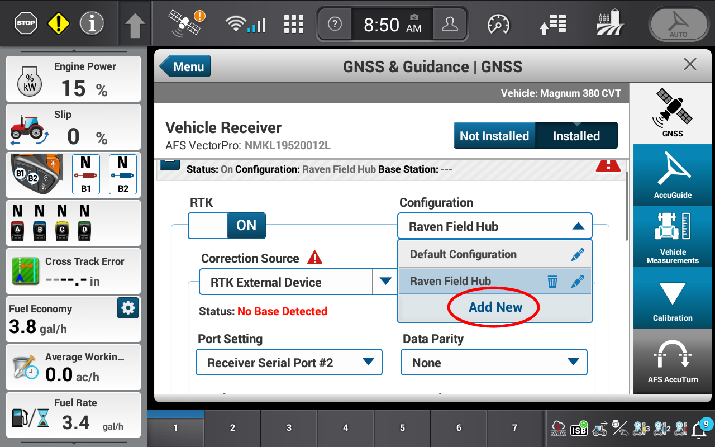715x447 pixels.
Task: Click the remote valve timer 2 icon
Action: 661,429
